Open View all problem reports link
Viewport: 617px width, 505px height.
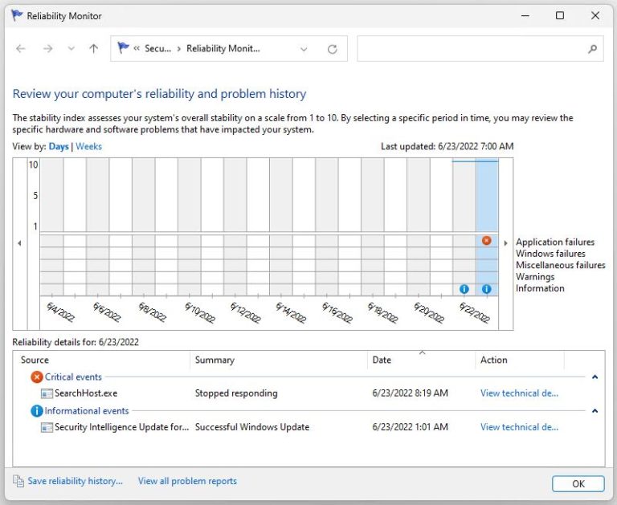click(x=187, y=481)
